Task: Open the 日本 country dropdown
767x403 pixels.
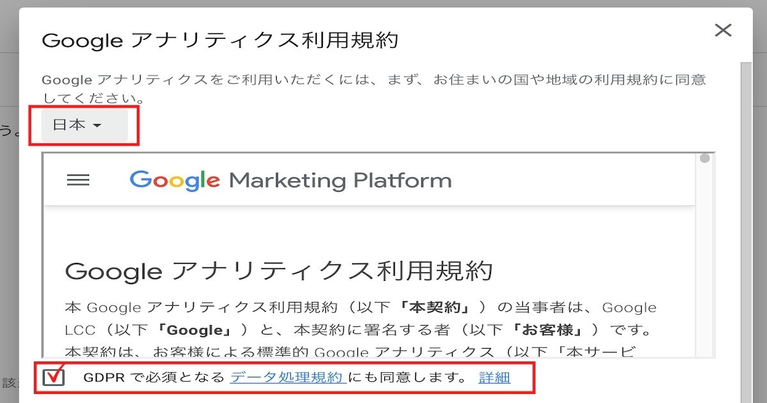Action: pyautogui.click(x=84, y=125)
